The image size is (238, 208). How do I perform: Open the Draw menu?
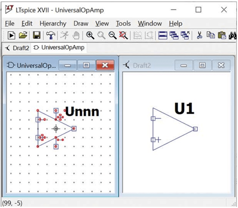[81, 24]
